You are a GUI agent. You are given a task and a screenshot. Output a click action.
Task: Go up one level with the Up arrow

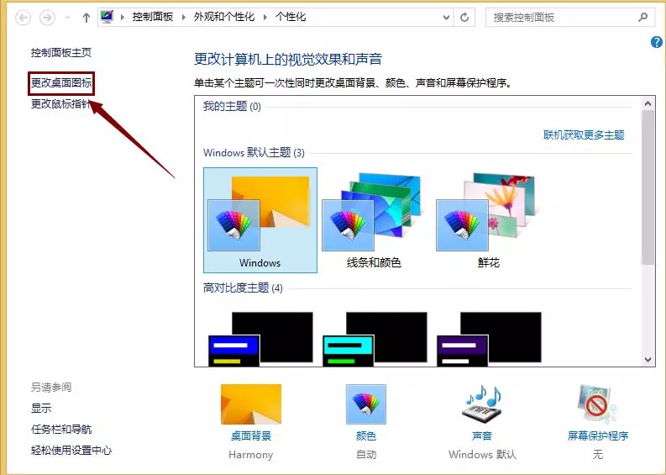pyautogui.click(x=87, y=18)
